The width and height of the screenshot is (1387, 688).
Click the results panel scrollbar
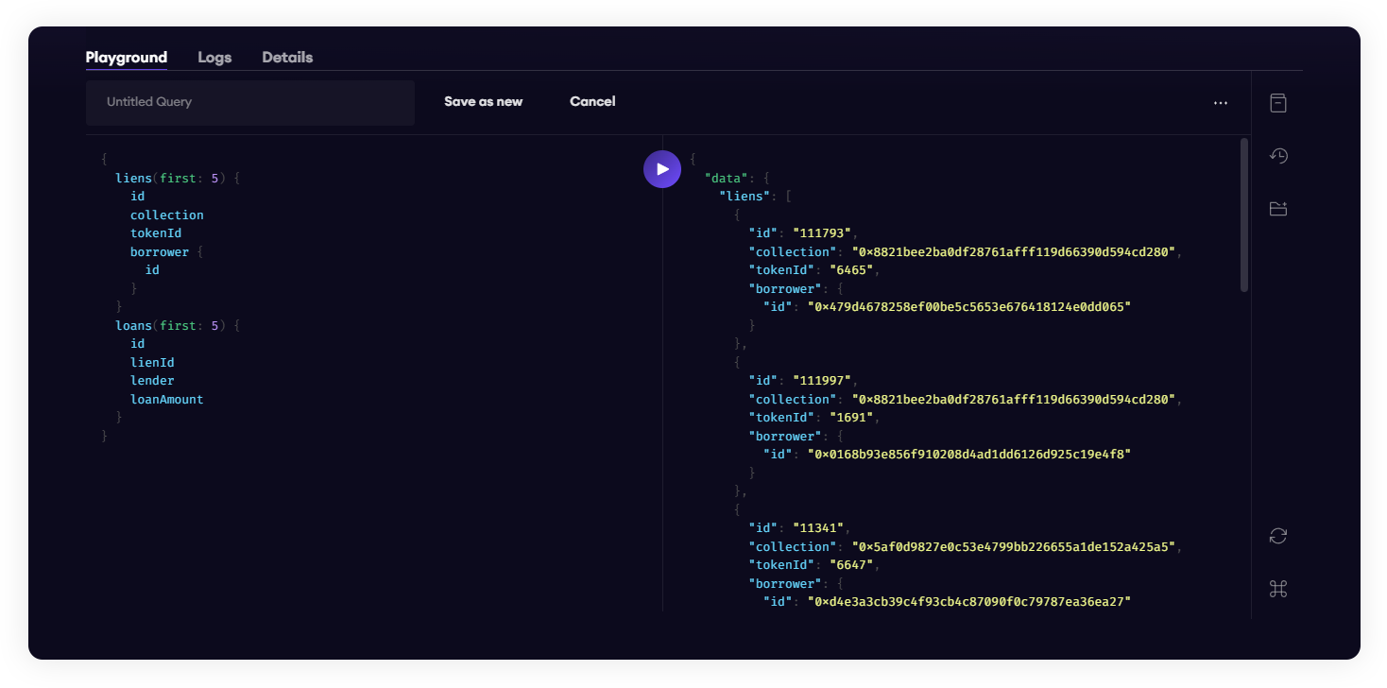click(x=1243, y=217)
